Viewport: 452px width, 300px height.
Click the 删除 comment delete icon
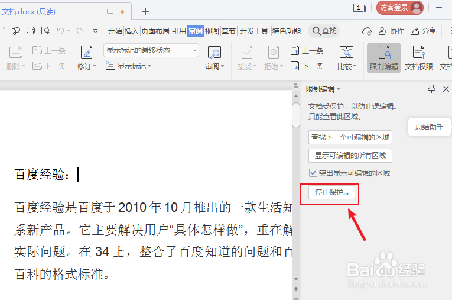[16, 52]
